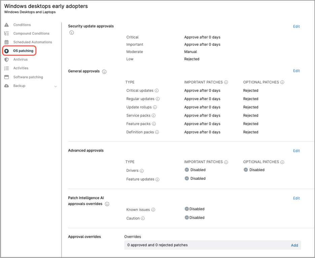Image resolution: width=315 pixels, height=258 pixels.
Task: Click the Critical updates info icon
Action: [157, 90]
